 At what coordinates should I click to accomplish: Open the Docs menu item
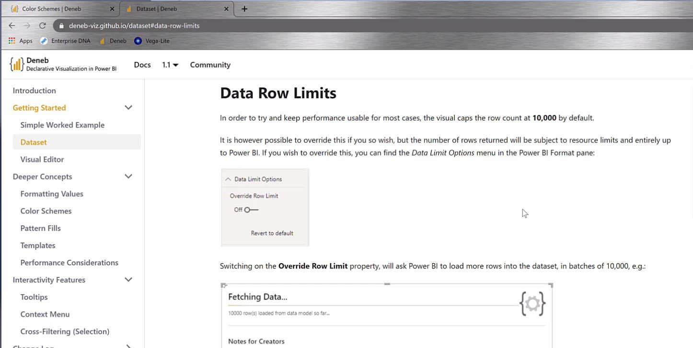click(142, 65)
